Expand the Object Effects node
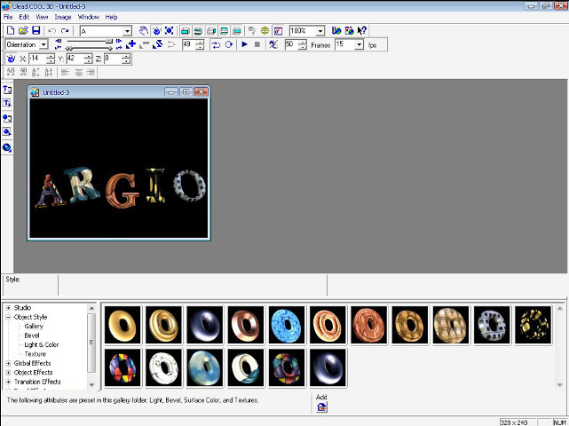 click(8, 373)
